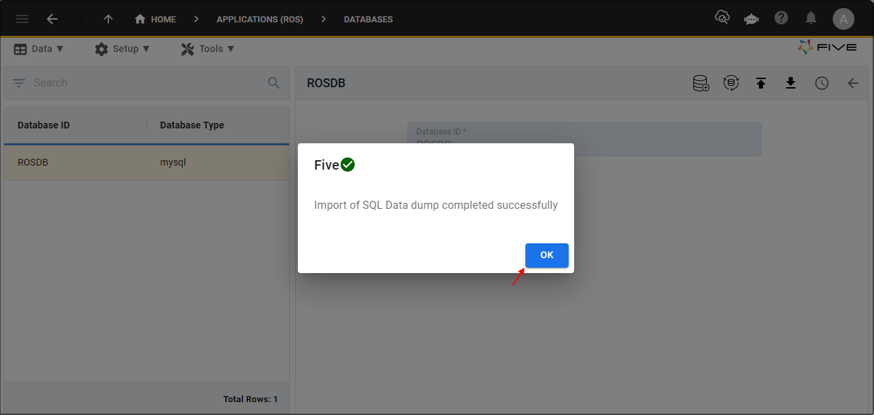874x415 pixels.
Task: Select the ROSDB cell in the list
Action: click(x=32, y=162)
